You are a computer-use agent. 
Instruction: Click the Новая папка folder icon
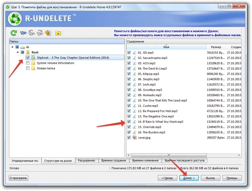[33, 68]
